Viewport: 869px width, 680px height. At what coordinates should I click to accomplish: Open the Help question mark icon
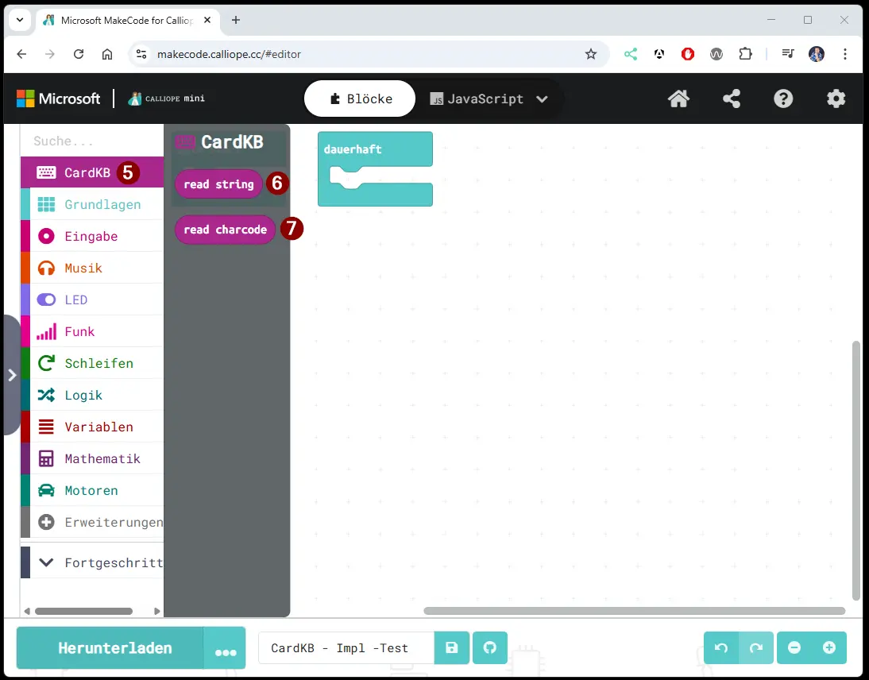click(x=783, y=99)
